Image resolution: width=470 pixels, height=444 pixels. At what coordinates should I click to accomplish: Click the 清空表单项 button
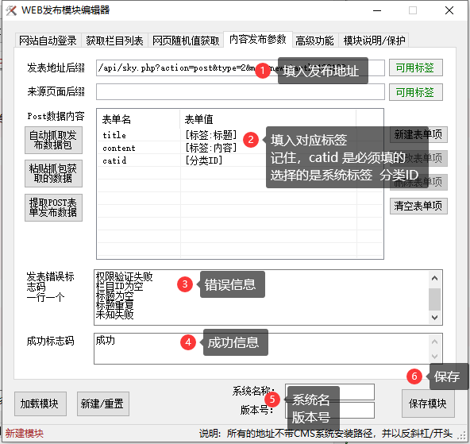tap(418, 206)
